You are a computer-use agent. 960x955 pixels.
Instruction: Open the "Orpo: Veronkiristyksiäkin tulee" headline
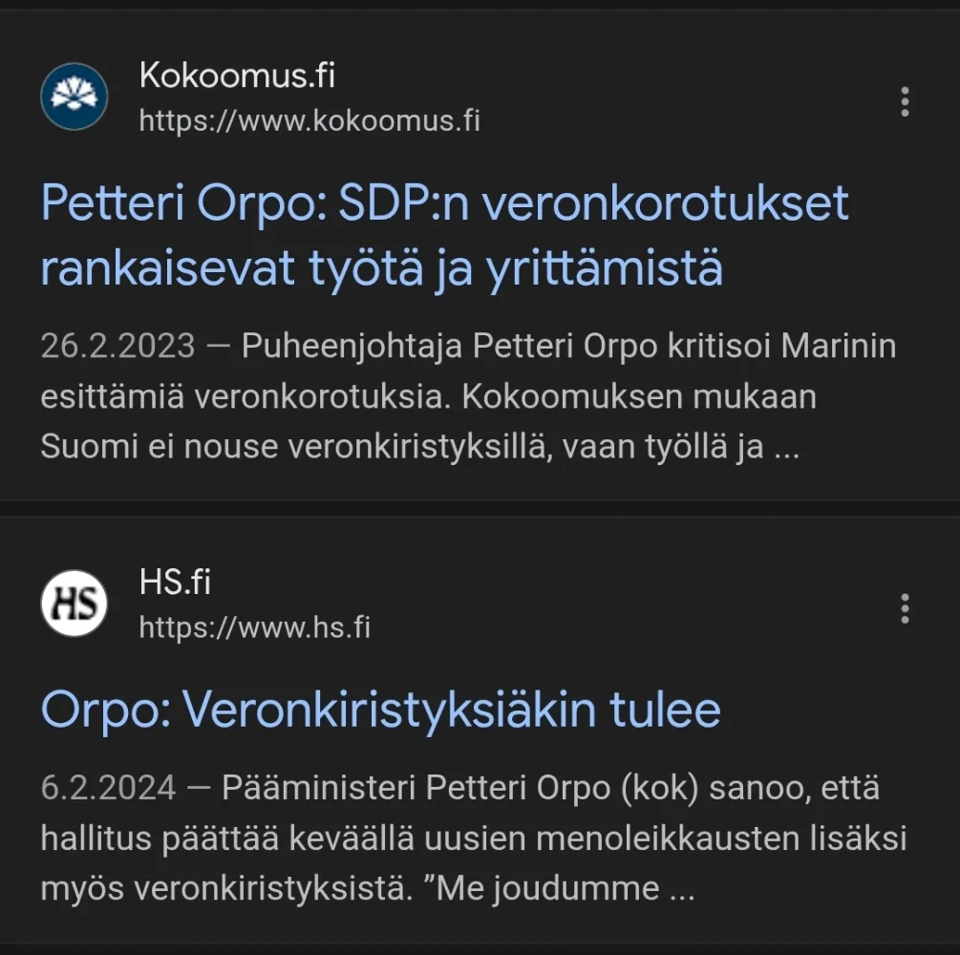coord(380,709)
